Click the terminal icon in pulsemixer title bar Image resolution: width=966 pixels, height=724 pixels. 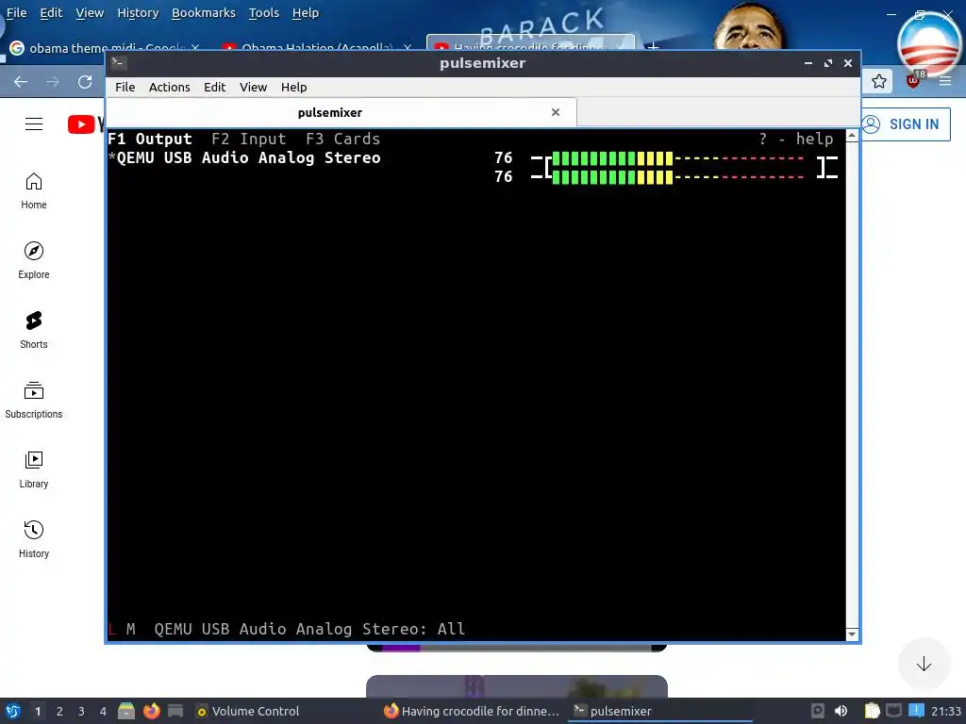[x=119, y=62]
